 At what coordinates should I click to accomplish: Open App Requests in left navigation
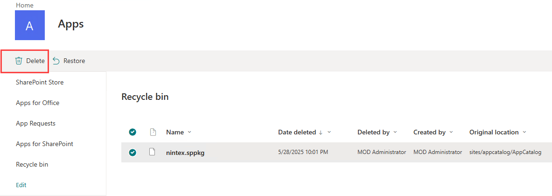(x=35, y=123)
